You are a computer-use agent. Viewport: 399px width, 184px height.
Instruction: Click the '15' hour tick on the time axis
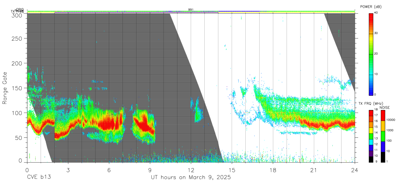[x=232, y=170]
